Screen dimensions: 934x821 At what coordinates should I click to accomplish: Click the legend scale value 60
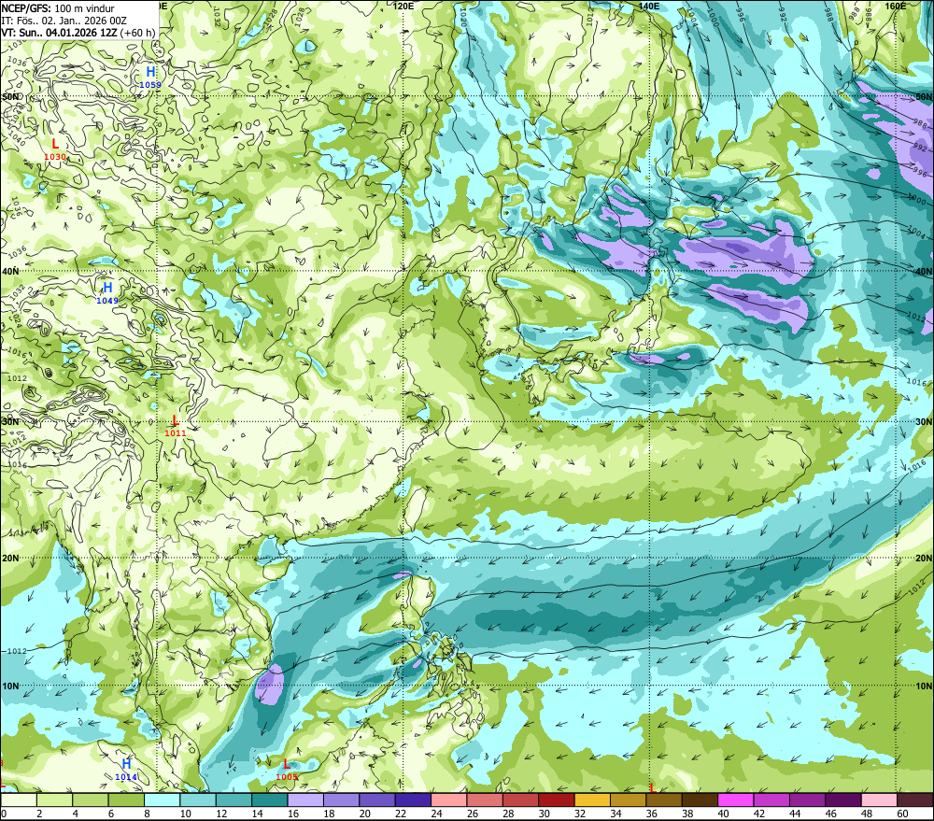tap(902, 814)
